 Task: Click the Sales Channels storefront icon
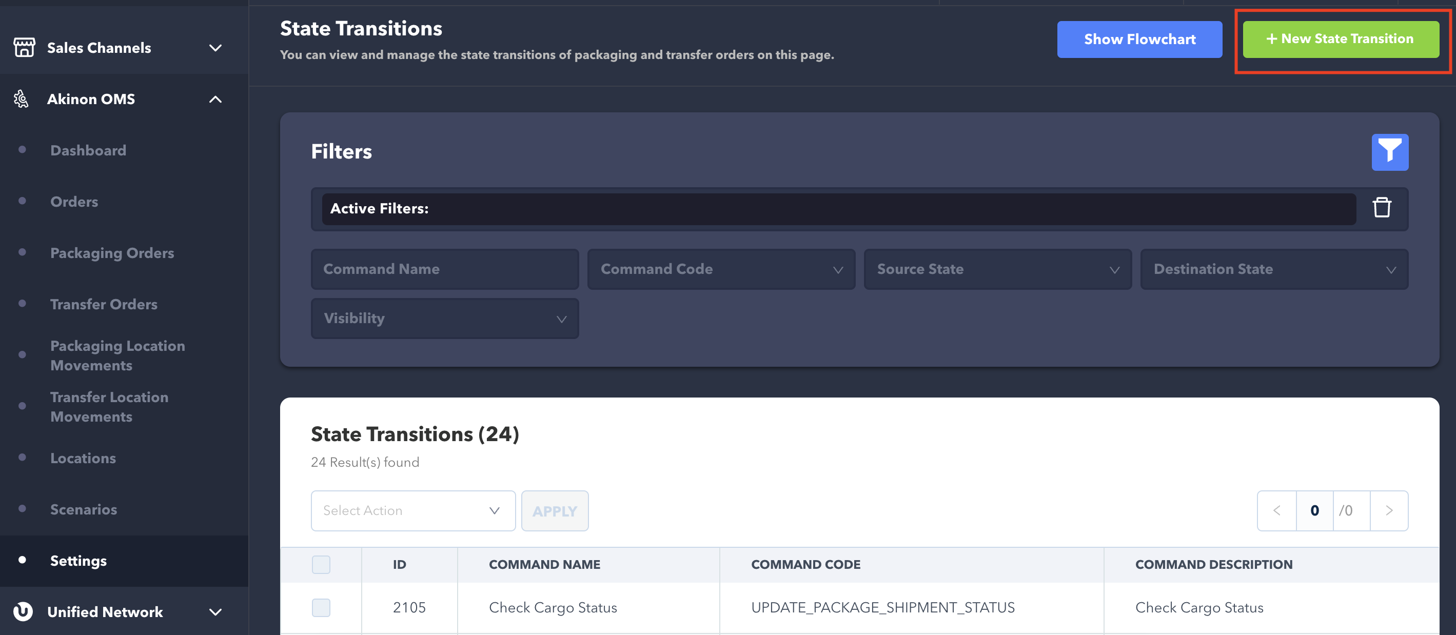(24, 48)
